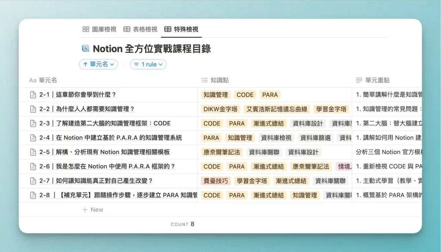Click the page icon of row 2-8

[33, 195]
